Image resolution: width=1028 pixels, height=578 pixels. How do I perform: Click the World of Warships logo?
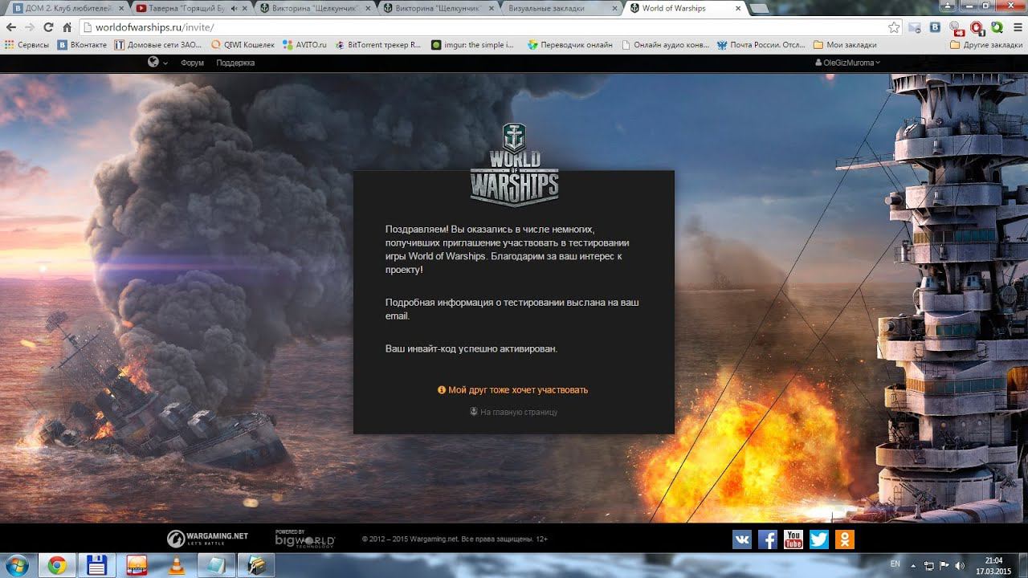tap(514, 165)
